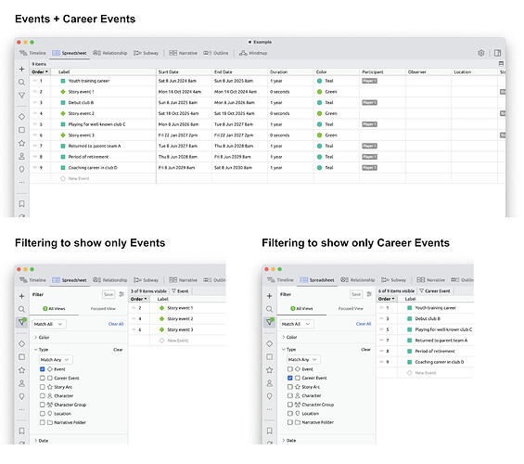Click the Teal color dot for Youth training career
The image size is (524, 464).
319,81
